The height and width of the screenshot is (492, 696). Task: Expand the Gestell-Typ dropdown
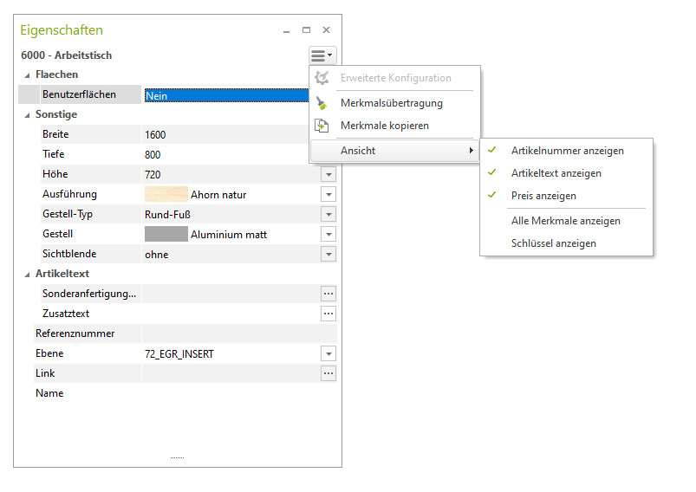pyautogui.click(x=328, y=214)
